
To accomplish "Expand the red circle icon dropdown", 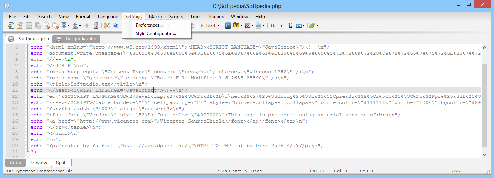I will 252,26.
